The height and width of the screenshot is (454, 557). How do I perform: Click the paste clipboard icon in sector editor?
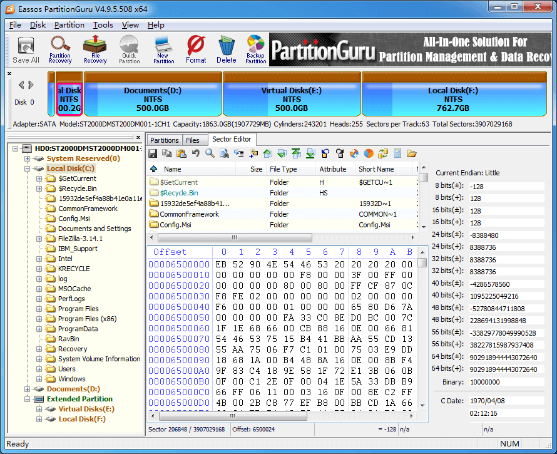point(181,153)
